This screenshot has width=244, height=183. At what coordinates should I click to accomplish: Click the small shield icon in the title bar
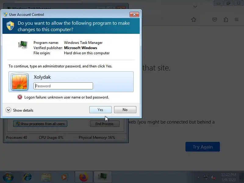coord(5,14)
